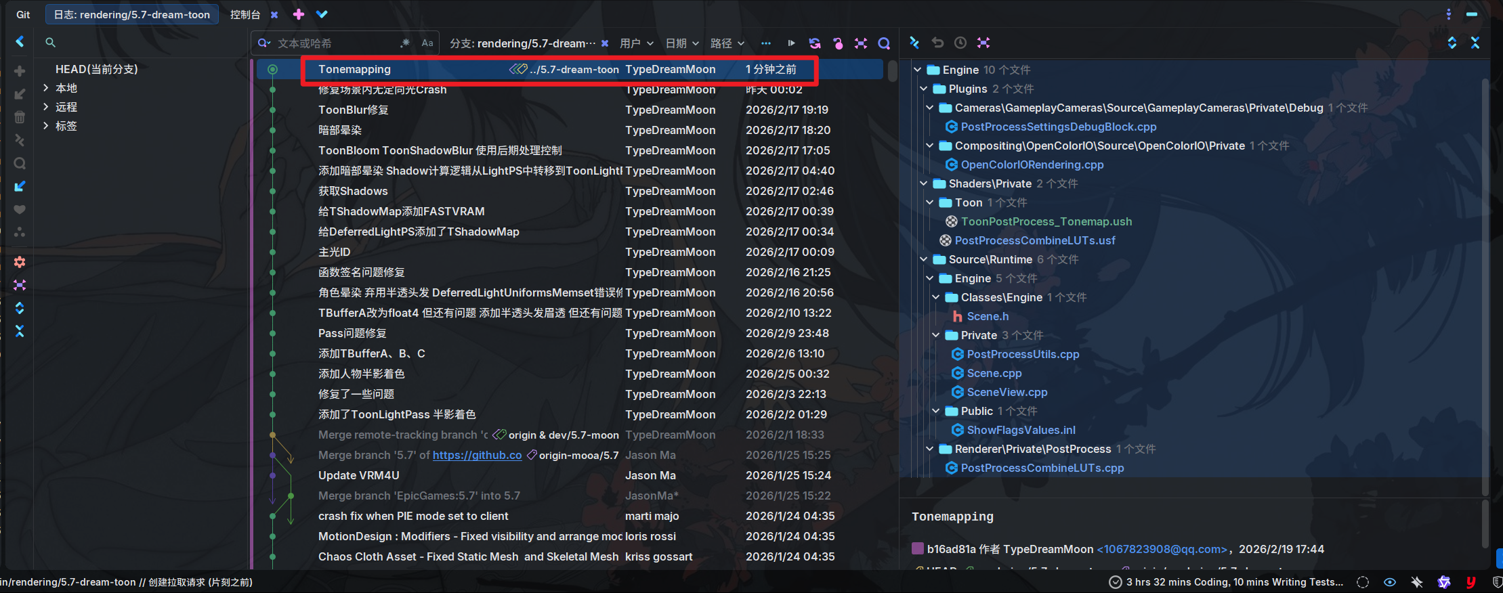Expand the 远程 (remote) branches node

(45, 107)
